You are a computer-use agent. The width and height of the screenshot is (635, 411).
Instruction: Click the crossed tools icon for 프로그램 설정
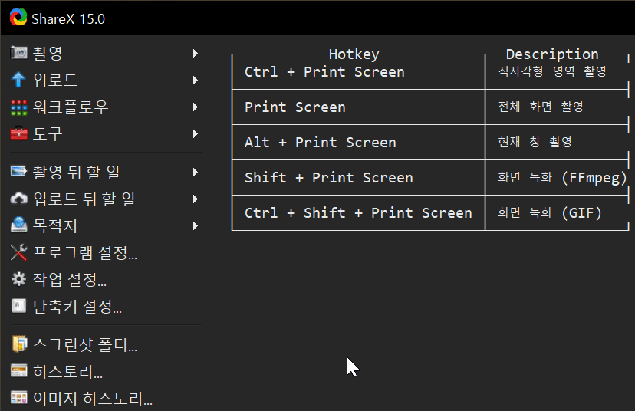(x=18, y=252)
